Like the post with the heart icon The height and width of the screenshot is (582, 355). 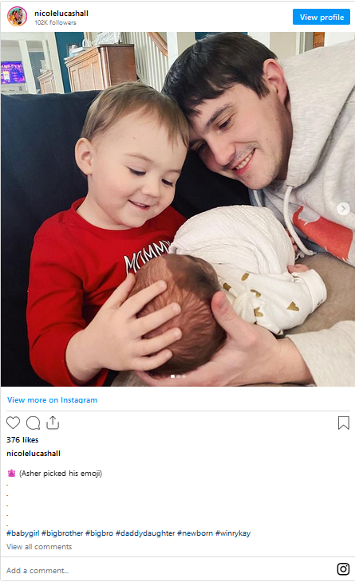tap(13, 423)
